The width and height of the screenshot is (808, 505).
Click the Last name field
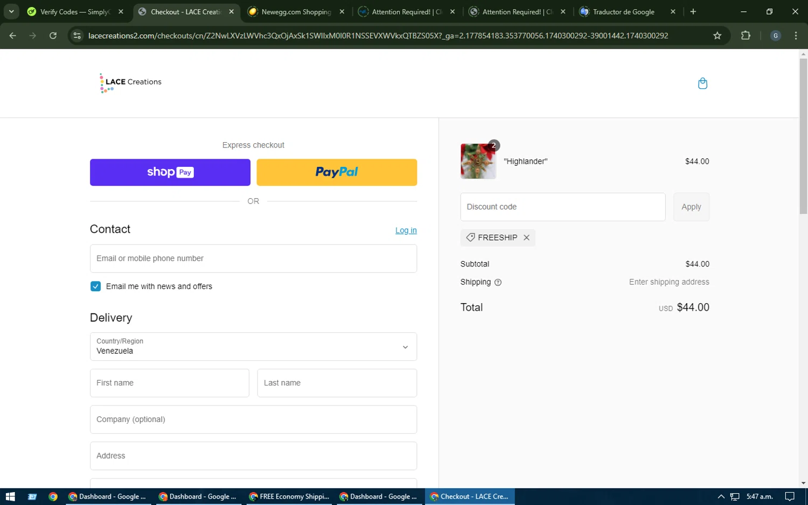(337, 383)
